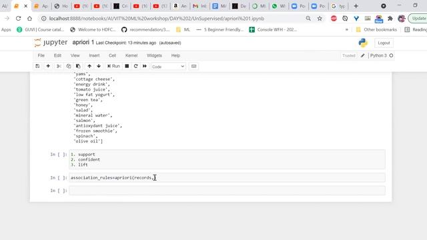Switch to the Amazon tab
The height and width of the screenshot is (240, 427).
pos(180,6)
